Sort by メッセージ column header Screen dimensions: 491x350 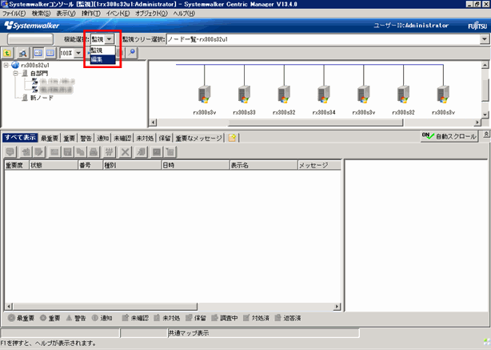(x=319, y=165)
